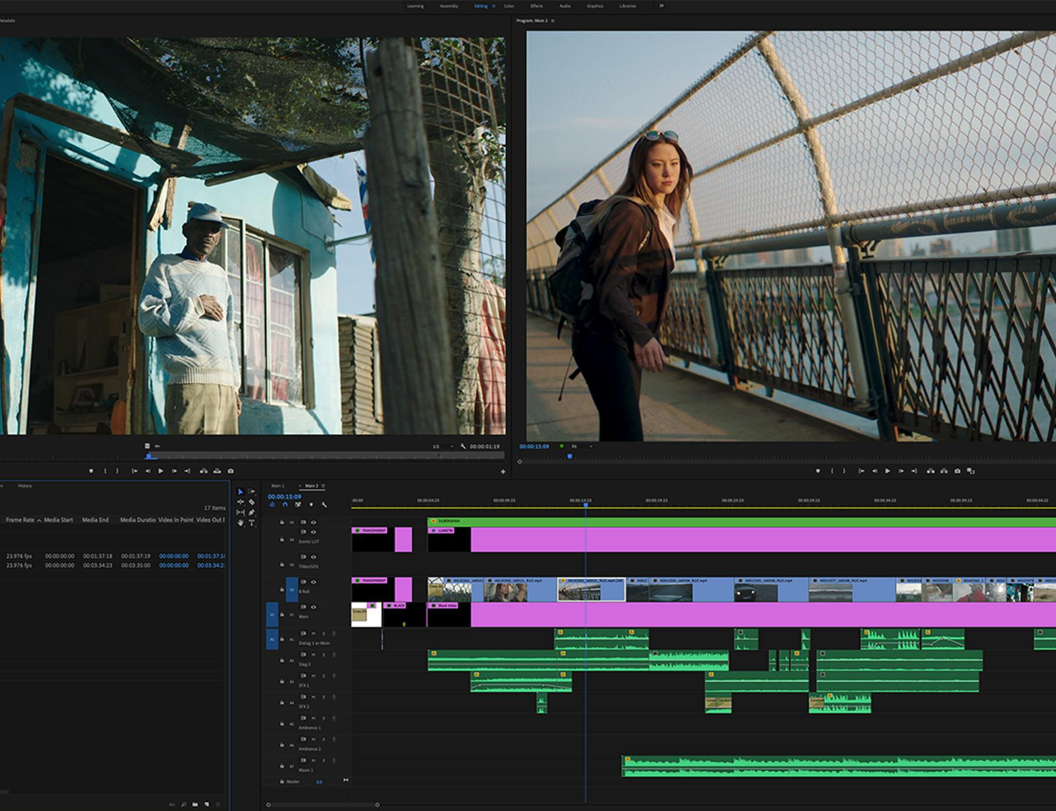
Task: Select the Pen tool
Action: 251,512
